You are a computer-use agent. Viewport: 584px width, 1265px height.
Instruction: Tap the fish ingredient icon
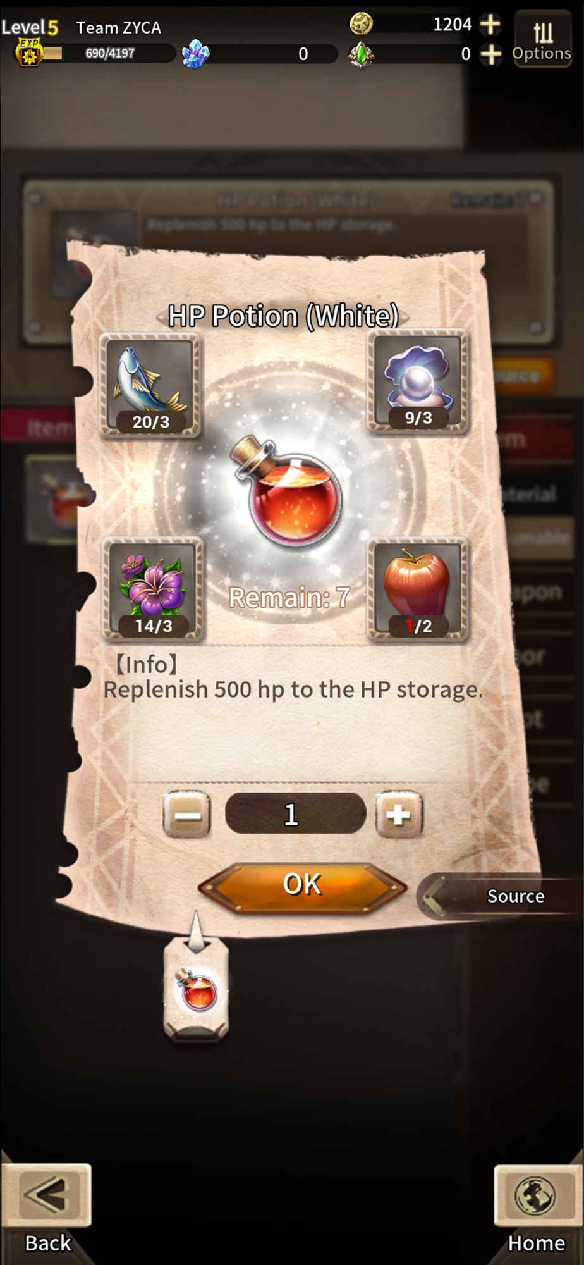[150, 385]
